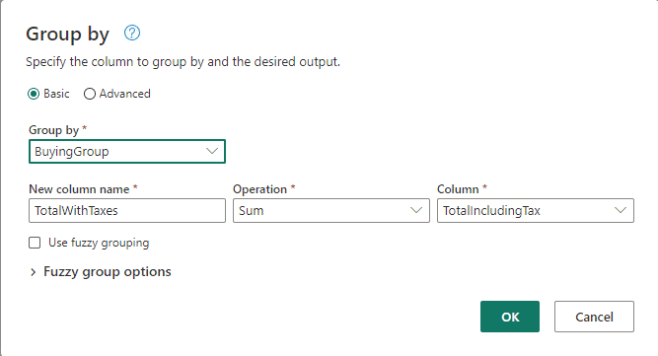Screen dimensions: 658x356
Task: Open the BuyingGroup group-by dropdown
Action: [x=127, y=151]
